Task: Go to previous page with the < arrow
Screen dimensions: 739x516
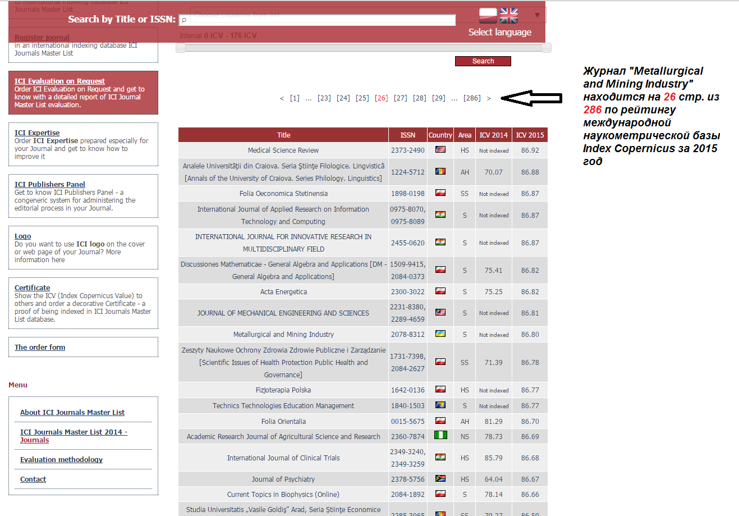Action: pos(282,98)
